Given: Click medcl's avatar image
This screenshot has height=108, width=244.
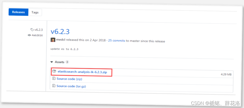Looking at the screenshot, I should (x=53, y=40).
